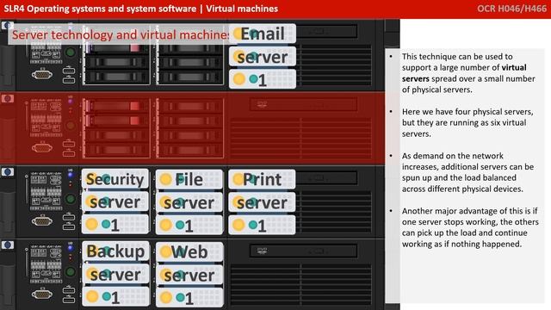
Task: Click the "Virtual machines" text in the header
Action: 242,9
